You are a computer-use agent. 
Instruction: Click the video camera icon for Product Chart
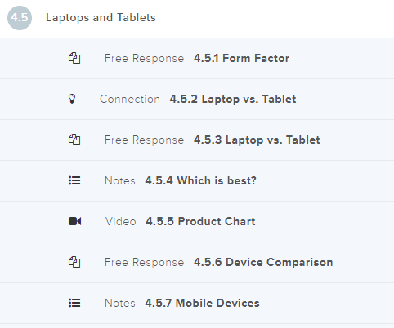click(x=74, y=221)
